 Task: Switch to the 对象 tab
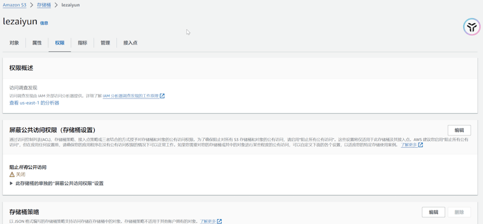14,43
